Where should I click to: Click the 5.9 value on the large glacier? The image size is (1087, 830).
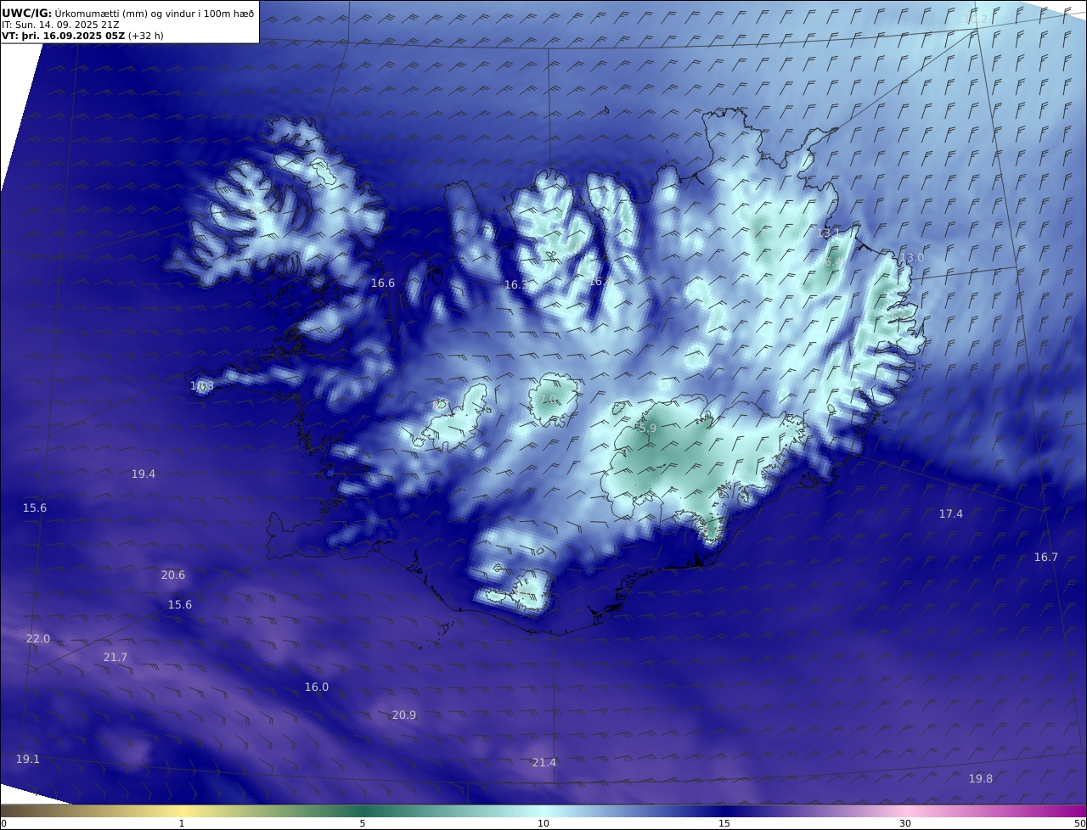pos(648,429)
